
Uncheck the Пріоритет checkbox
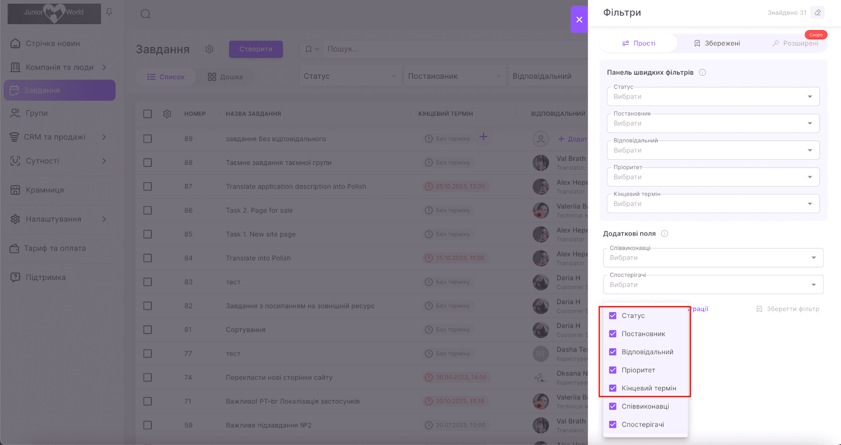(613, 370)
